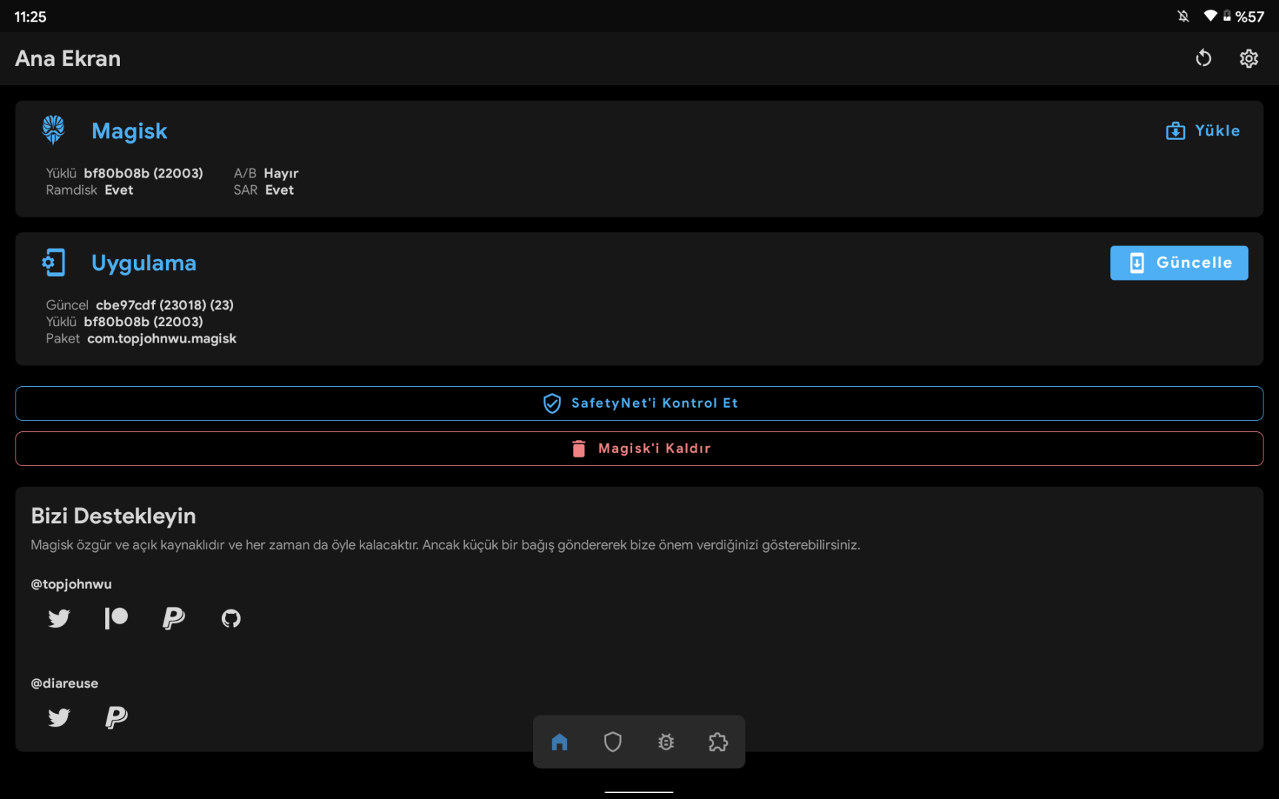
Task: Tap the muted notifications status icon
Action: tap(1184, 16)
